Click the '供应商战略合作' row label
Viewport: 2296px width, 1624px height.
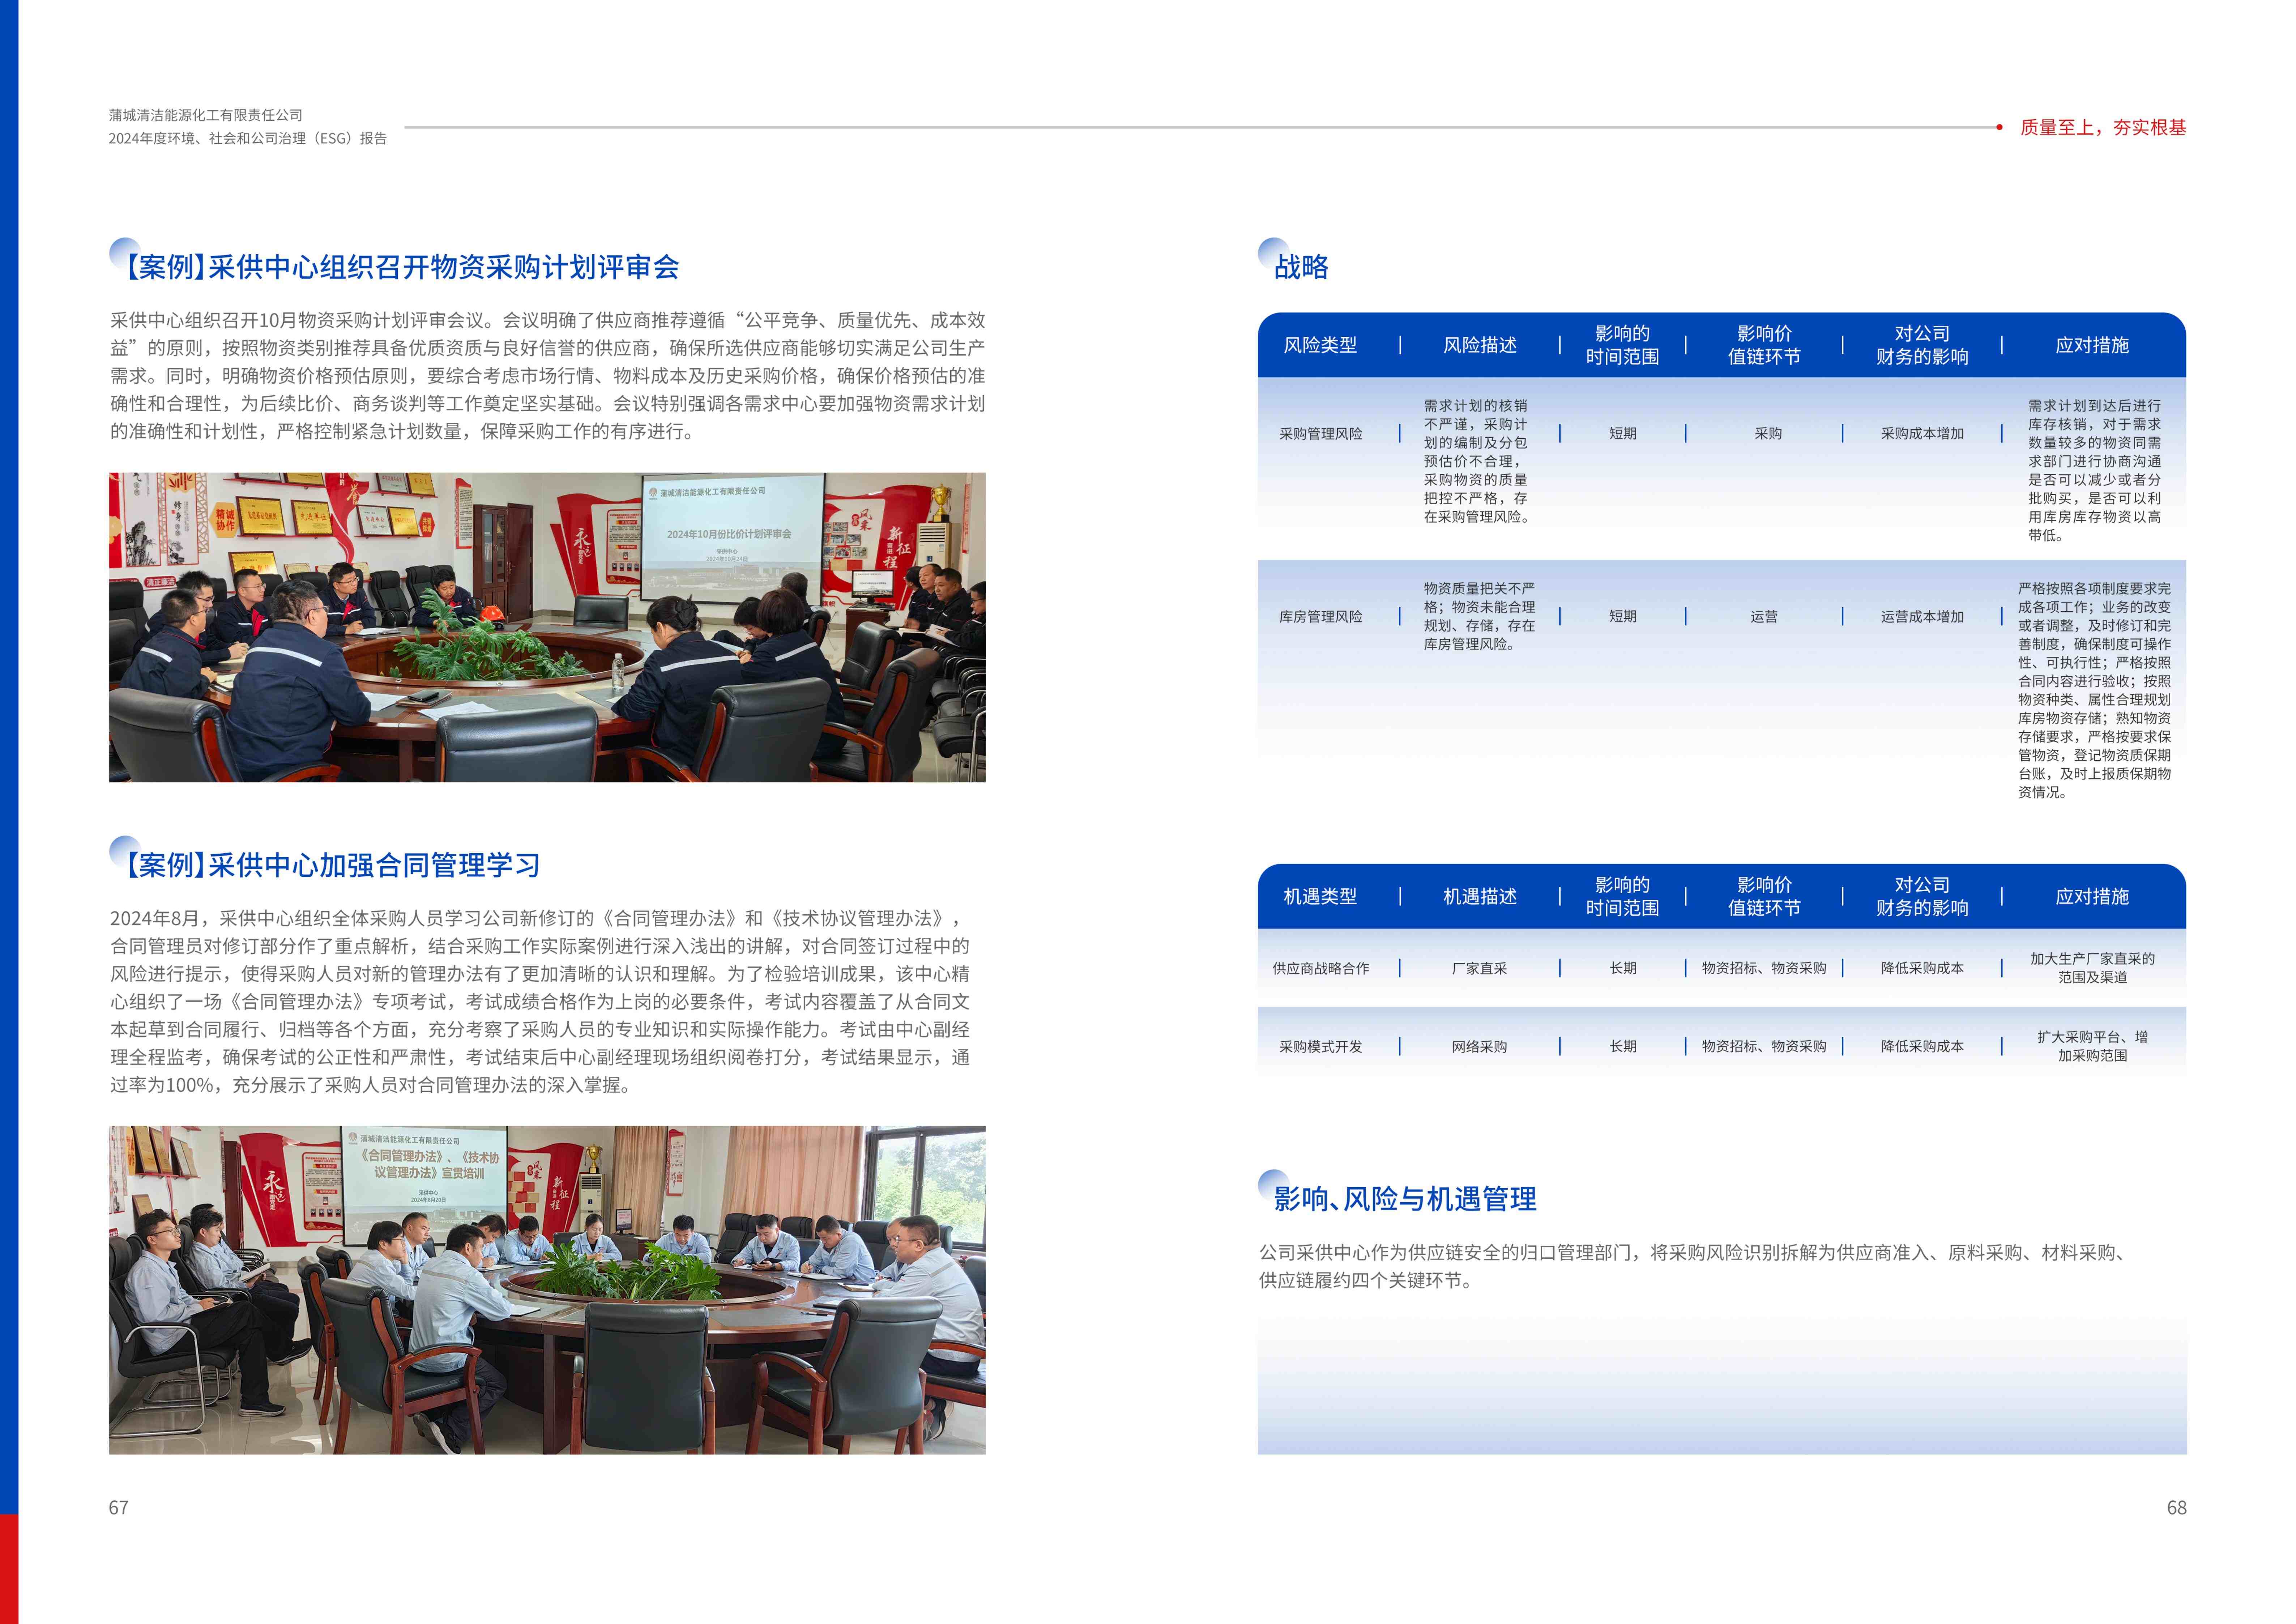[x=1320, y=969]
